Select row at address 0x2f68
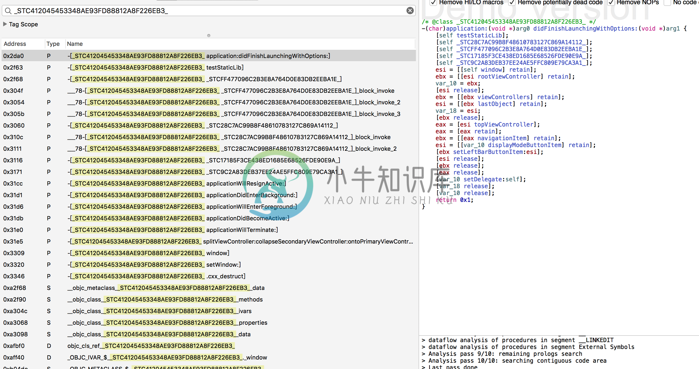Screen dimensions: 699x369 coord(208,79)
